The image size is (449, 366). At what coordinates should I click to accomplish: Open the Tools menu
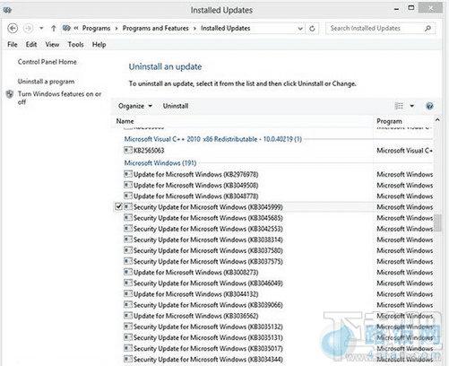75,45
